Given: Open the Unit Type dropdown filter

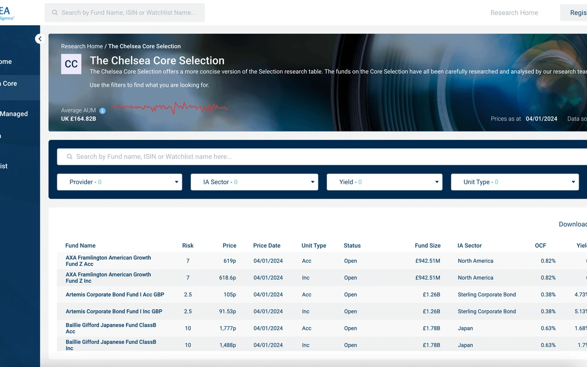Looking at the screenshot, I should pos(515,182).
